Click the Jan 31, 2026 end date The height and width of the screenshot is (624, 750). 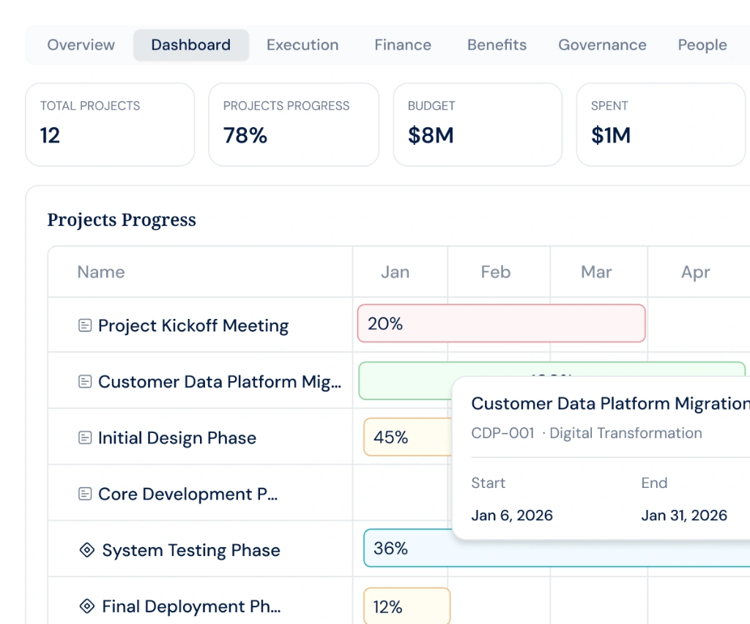coord(684,515)
